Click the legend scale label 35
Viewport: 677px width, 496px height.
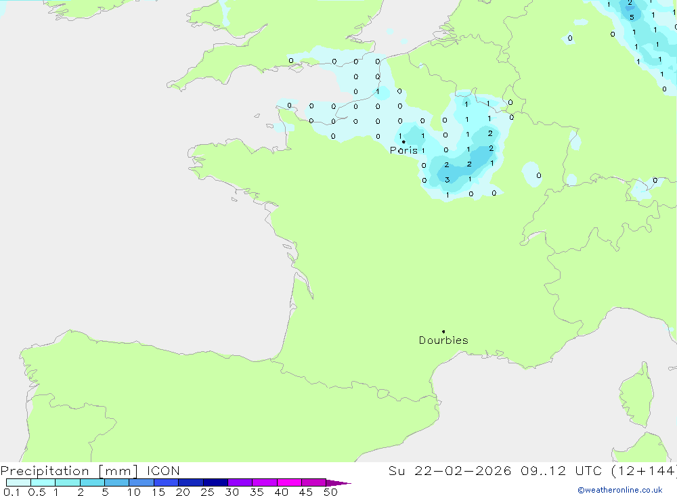click(257, 492)
